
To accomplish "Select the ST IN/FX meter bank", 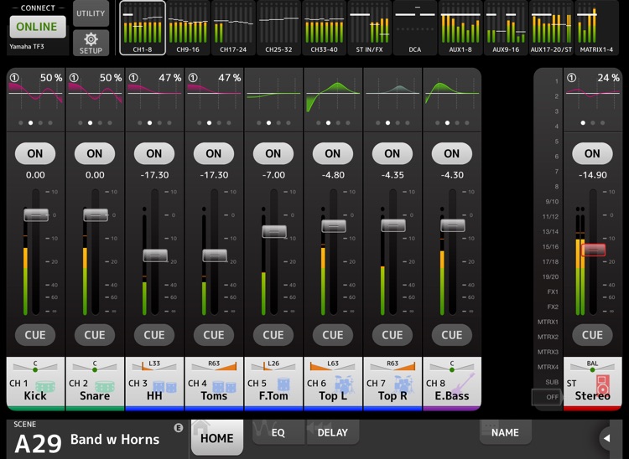I will [x=369, y=28].
